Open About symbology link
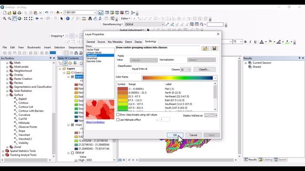This screenshot has width=305, height=171. point(95,122)
